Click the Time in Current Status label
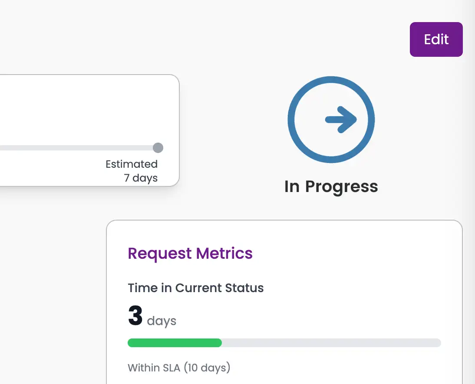This screenshot has height=384, width=475. pyautogui.click(x=195, y=288)
